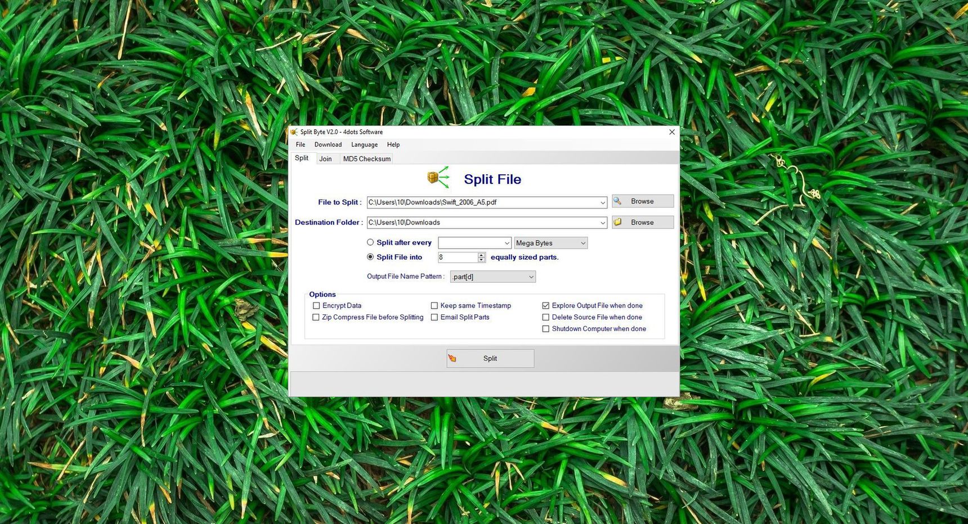Select the Split after every radio option
The height and width of the screenshot is (524, 968).
370,242
